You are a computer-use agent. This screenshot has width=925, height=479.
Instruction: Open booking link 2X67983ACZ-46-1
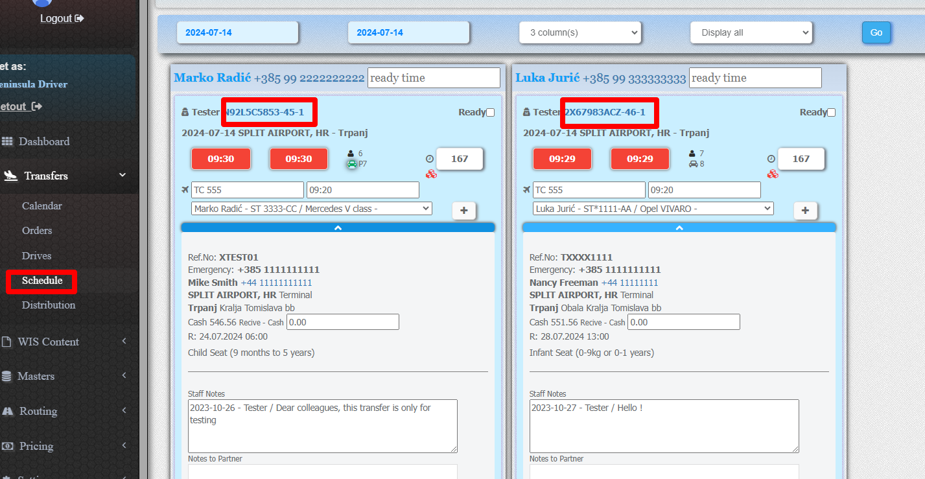[x=605, y=112]
